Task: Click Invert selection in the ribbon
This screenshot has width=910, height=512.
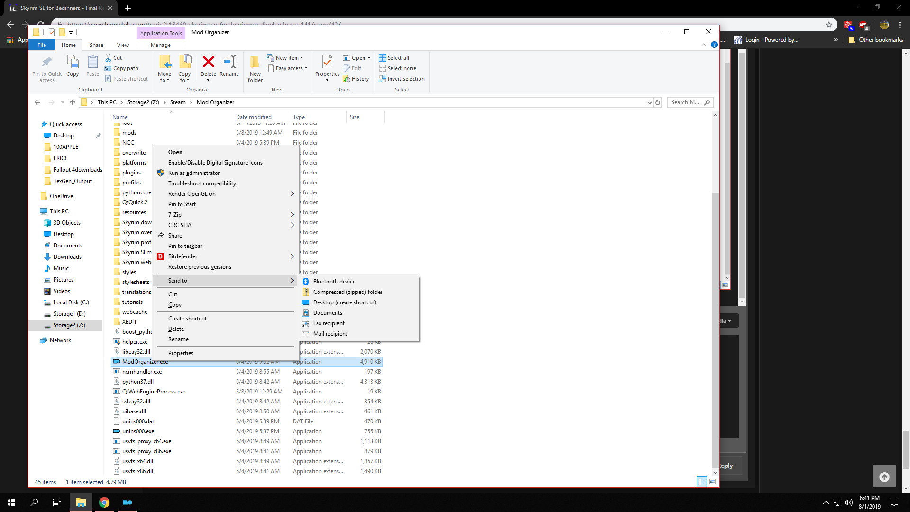Action: point(401,79)
